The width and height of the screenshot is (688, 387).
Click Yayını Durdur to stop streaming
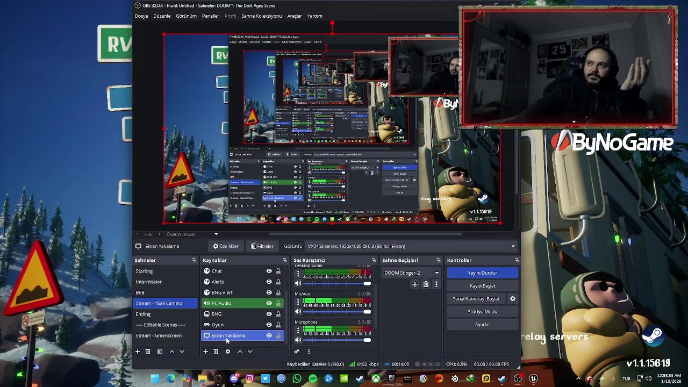tap(482, 273)
